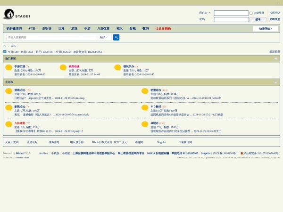Screen dimensions: 283x212
Task: Click the 八卦体育 forum speech bubble icon
Action: click(8, 125)
